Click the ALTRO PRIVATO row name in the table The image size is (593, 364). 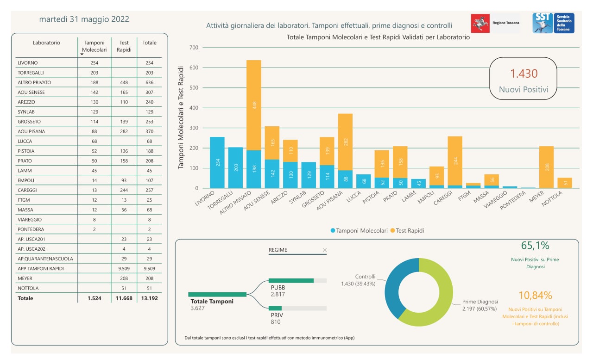[34, 82]
